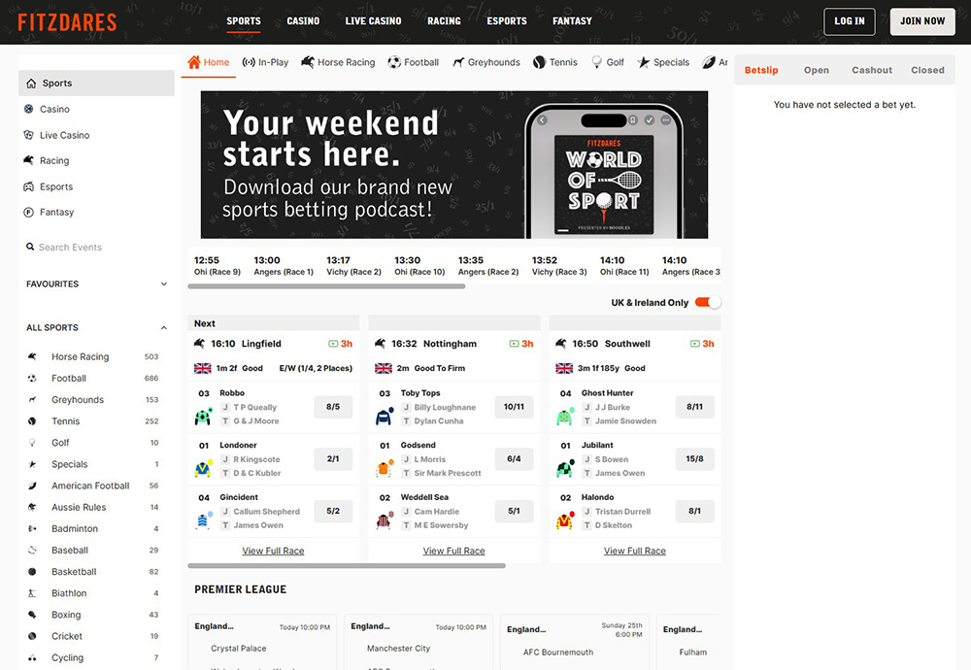Open Aussie Rules in All Sports list
Viewport: 971px width, 670px height.
point(93,507)
